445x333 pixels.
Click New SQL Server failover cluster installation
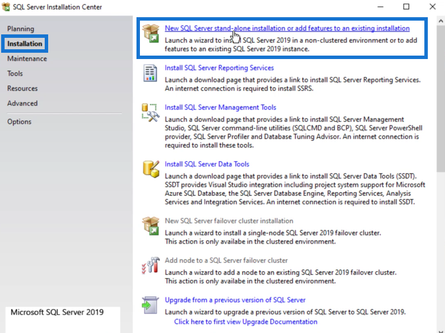[x=229, y=221]
